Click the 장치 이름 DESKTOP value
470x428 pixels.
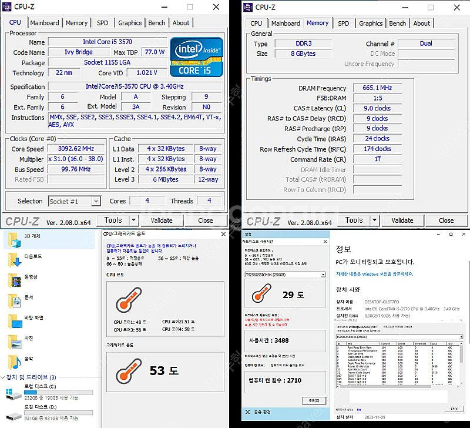point(381,302)
